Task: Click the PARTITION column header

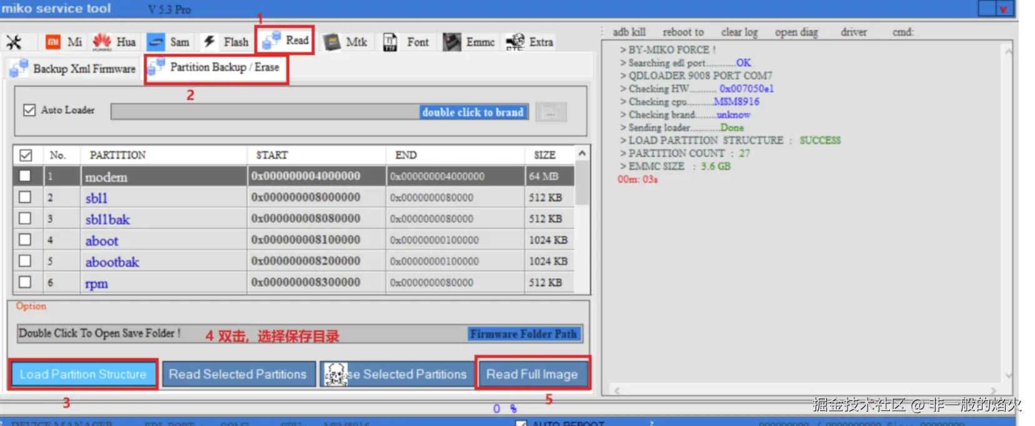Action: click(117, 155)
